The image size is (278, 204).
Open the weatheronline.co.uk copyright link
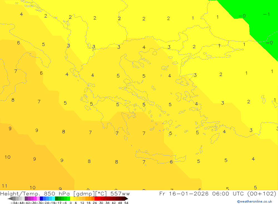(255, 201)
